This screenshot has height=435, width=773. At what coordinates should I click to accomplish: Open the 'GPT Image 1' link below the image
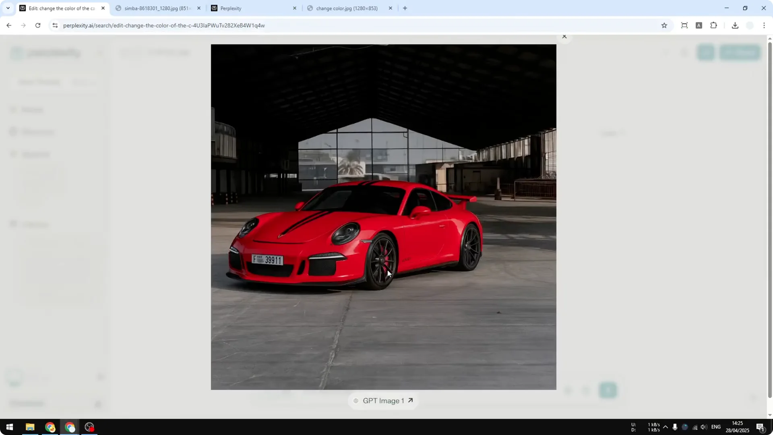(383, 400)
